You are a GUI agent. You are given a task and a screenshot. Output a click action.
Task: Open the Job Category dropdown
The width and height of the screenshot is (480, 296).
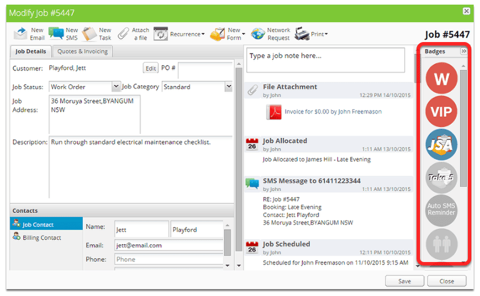228,87
